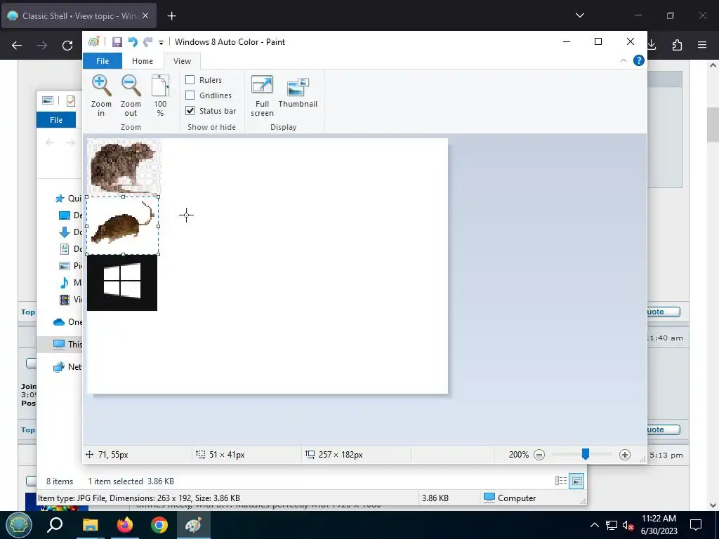Open the File menu in Paint
Image resolution: width=719 pixels, height=539 pixels.
pos(103,61)
